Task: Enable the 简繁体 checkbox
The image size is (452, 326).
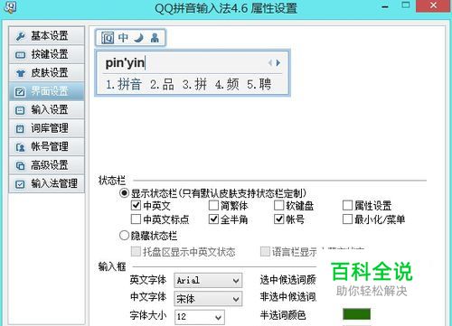Action: 213,205
